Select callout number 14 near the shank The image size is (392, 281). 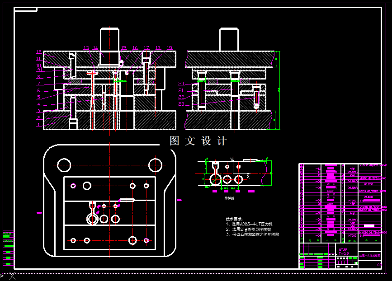(x=95, y=48)
